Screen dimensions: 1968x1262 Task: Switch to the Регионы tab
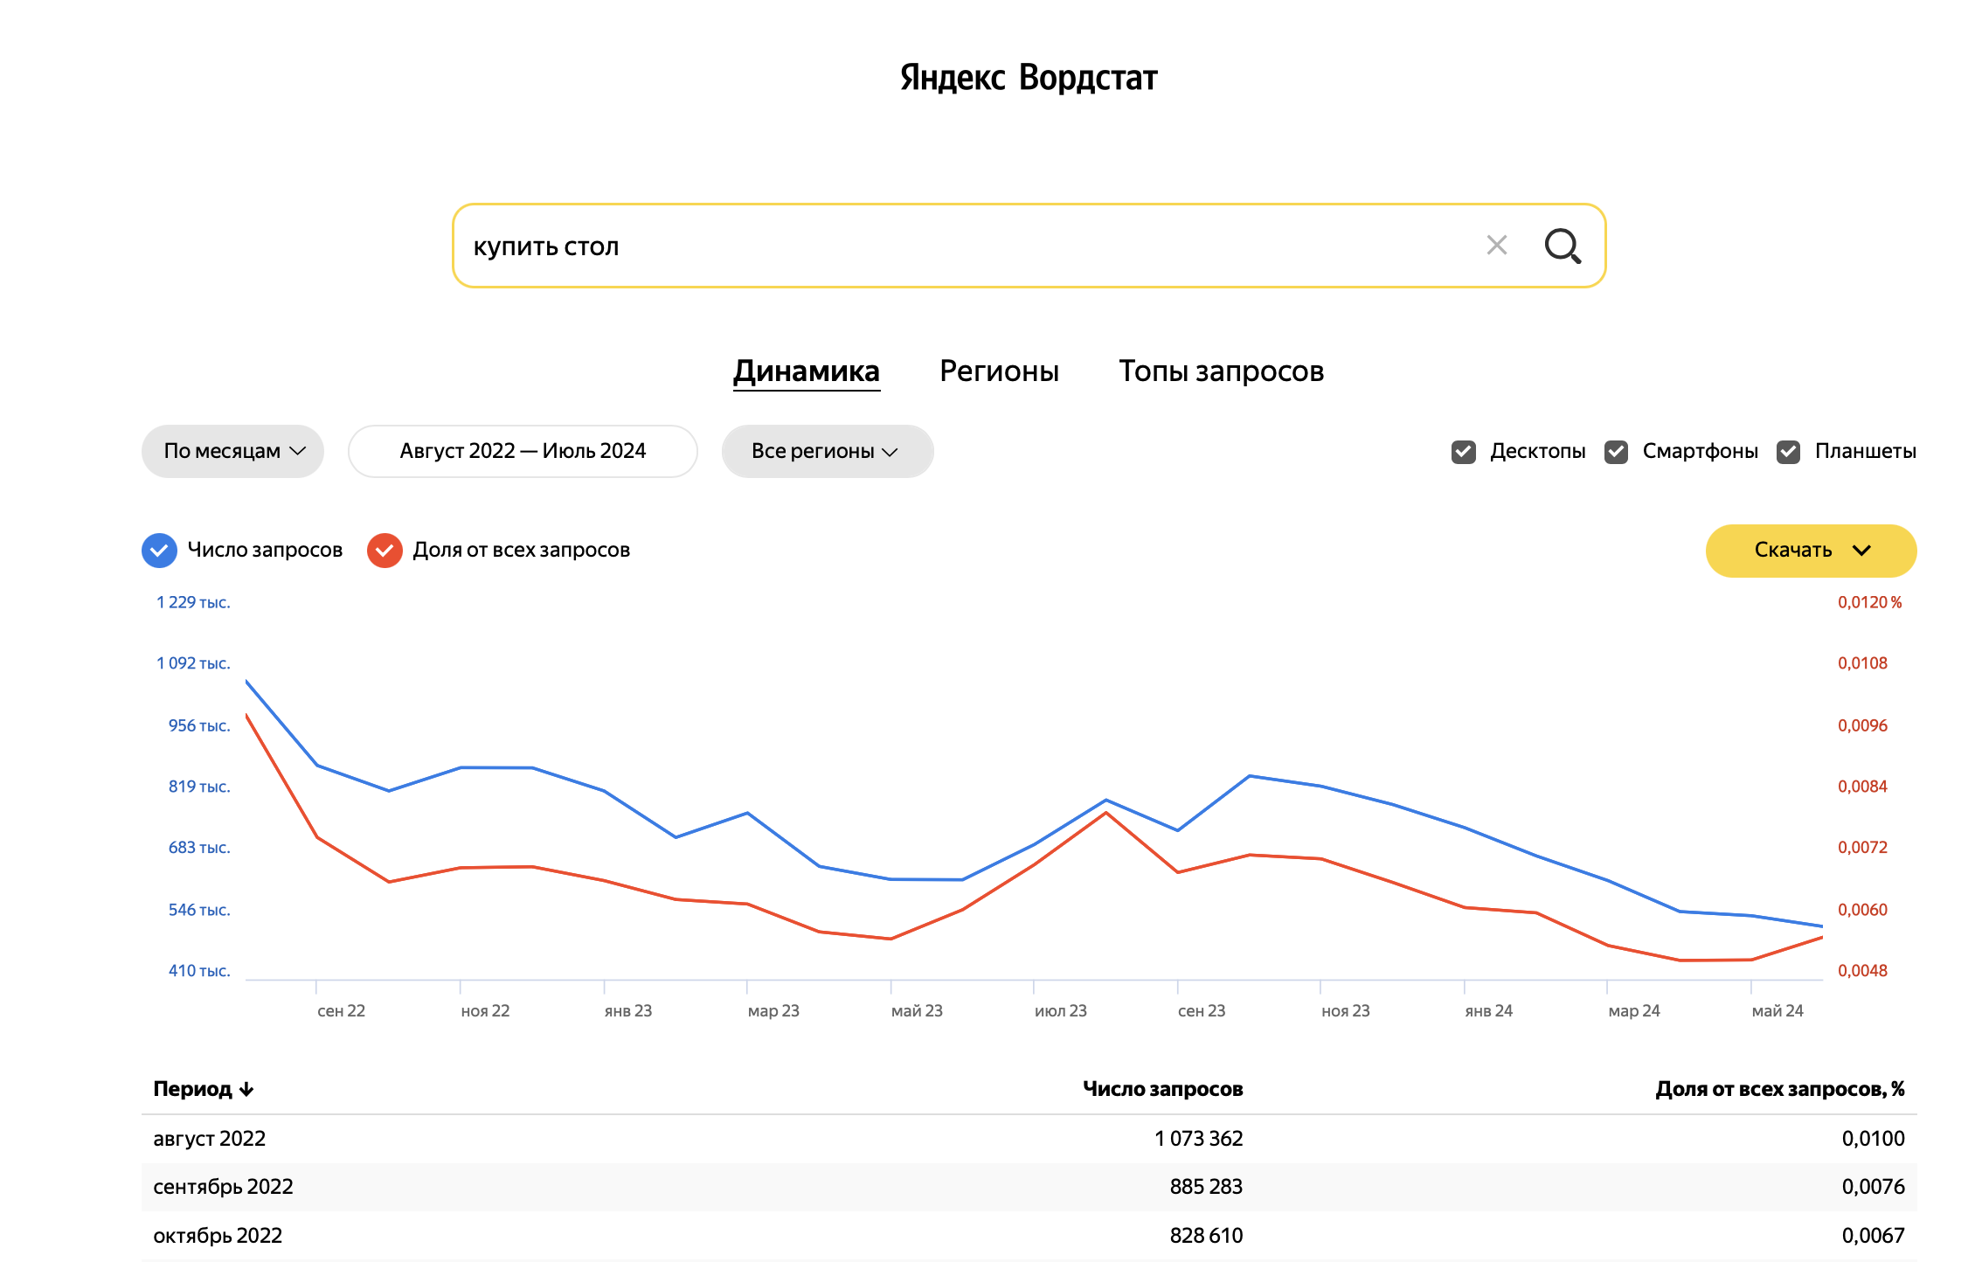(x=999, y=371)
